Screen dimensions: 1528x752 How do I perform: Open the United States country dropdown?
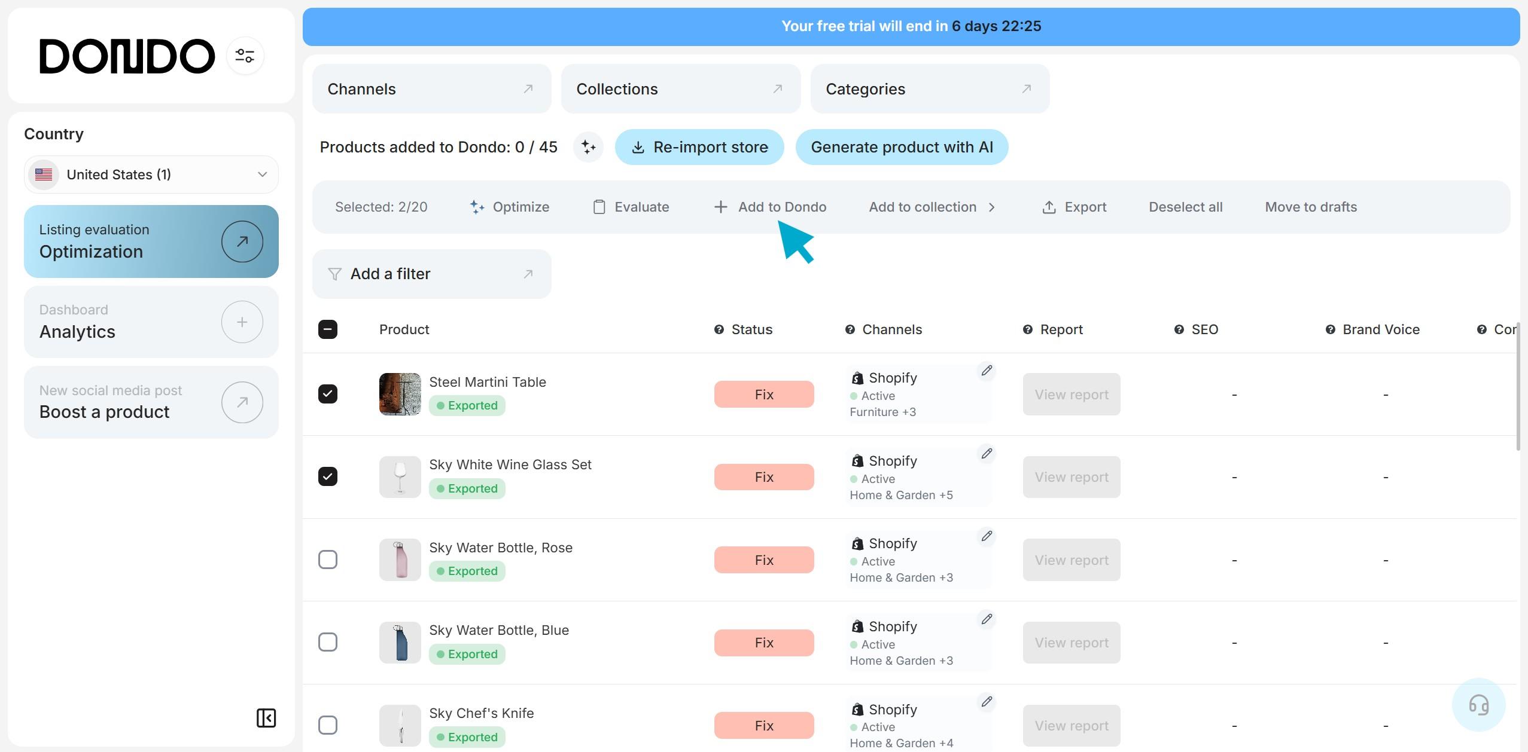[x=151, y=175]
